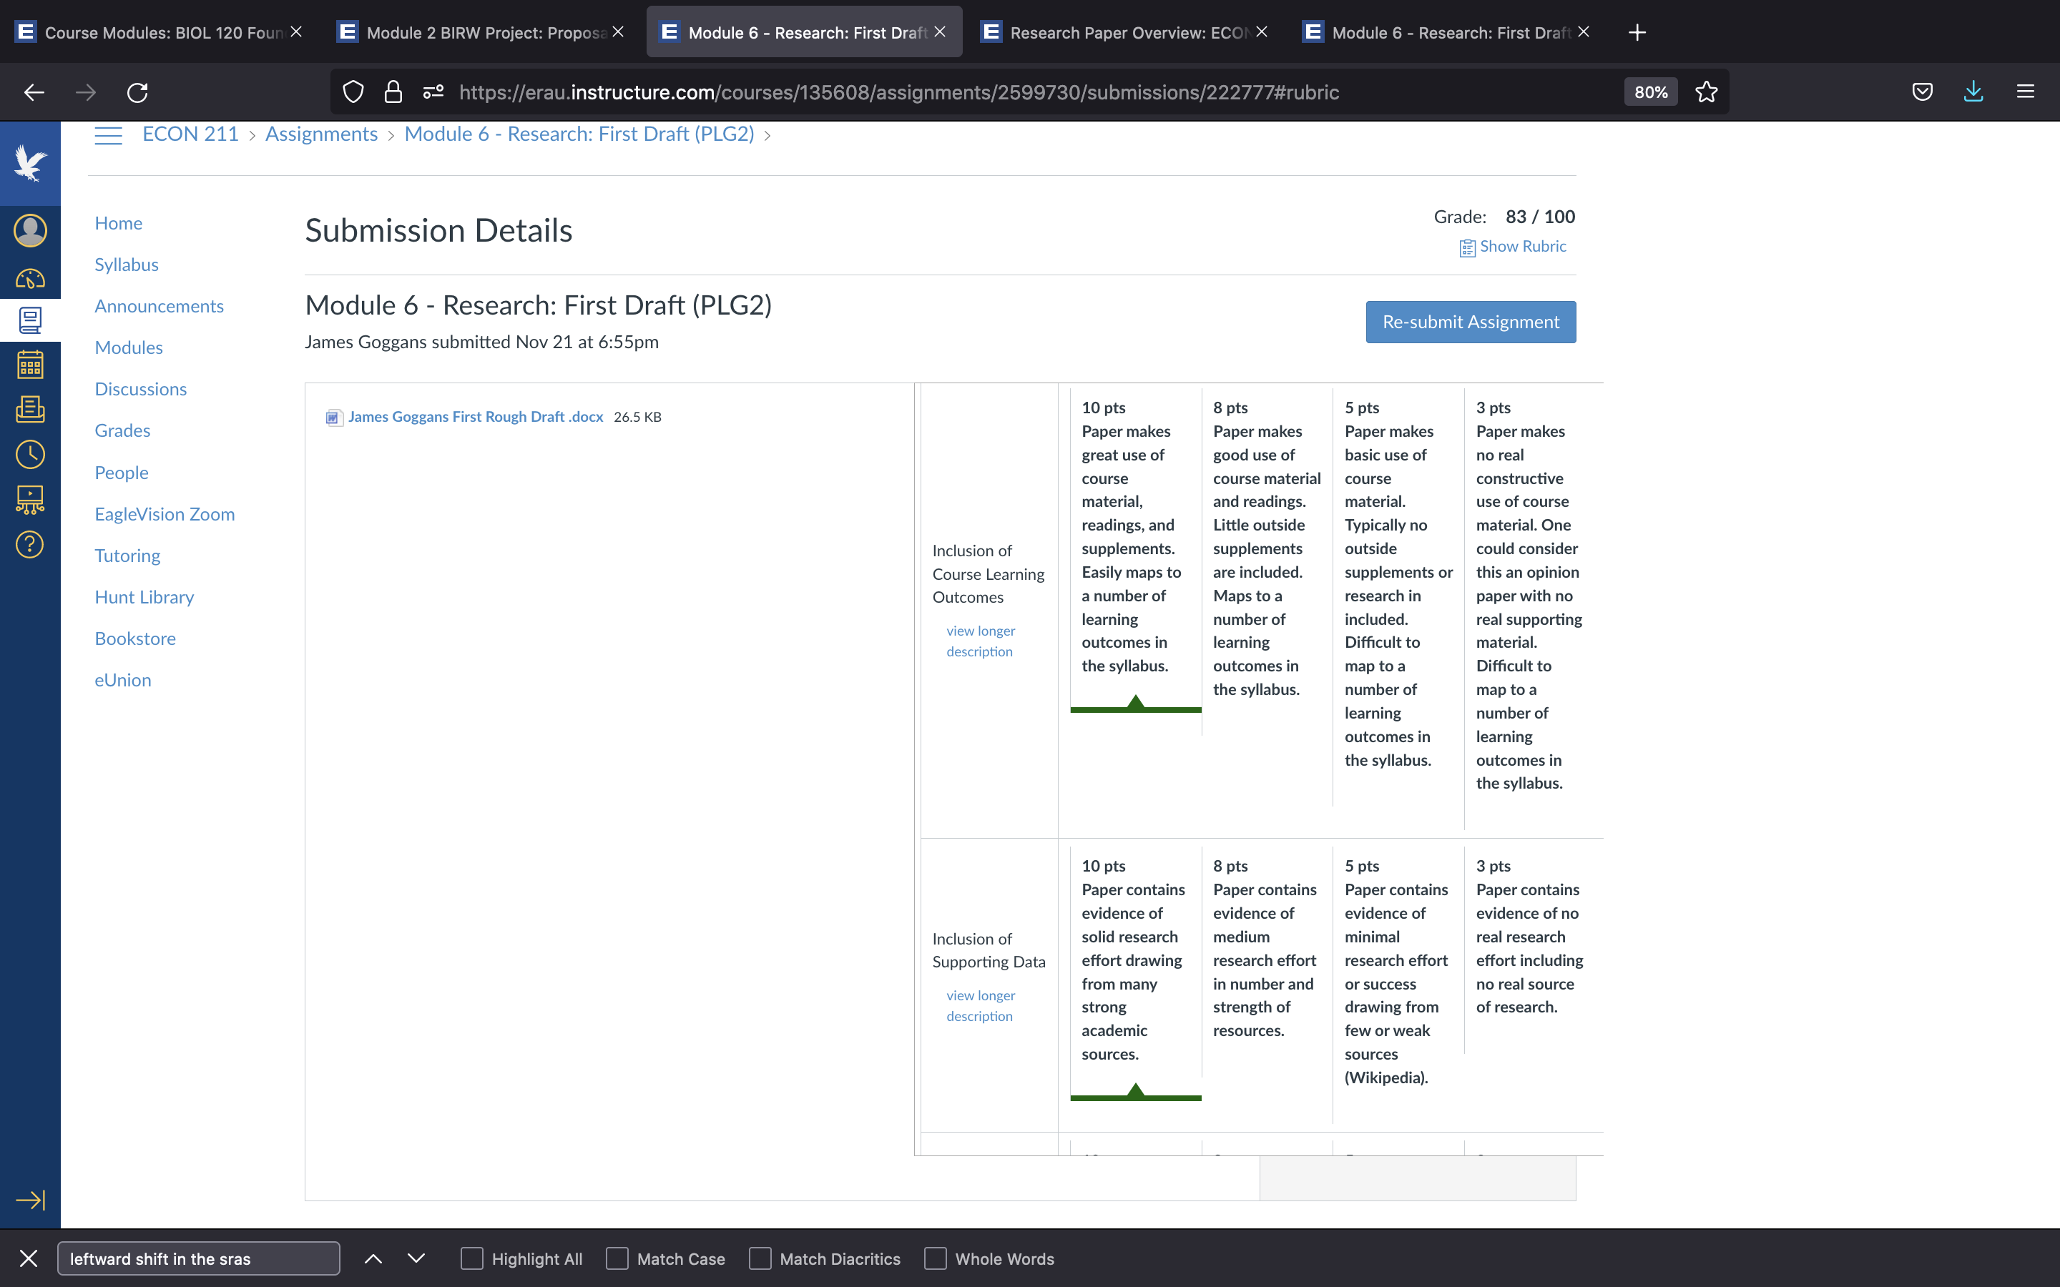Image resolution: width=2060 pixels, height=1287 pixels.
Task: Jump to next find result arrow
Action: pos(416,1258)
